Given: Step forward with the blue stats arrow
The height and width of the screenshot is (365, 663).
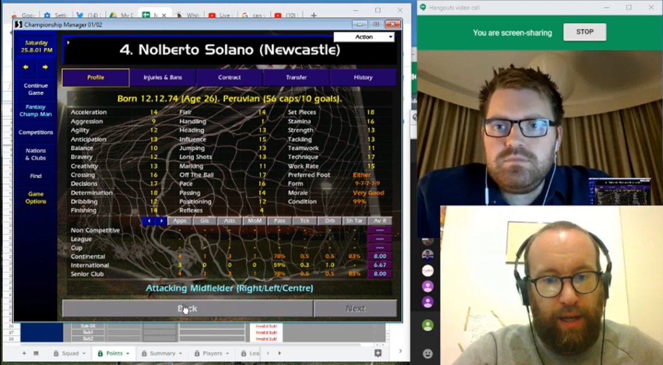Looking at the screenshot, I should tap(161, 221).
